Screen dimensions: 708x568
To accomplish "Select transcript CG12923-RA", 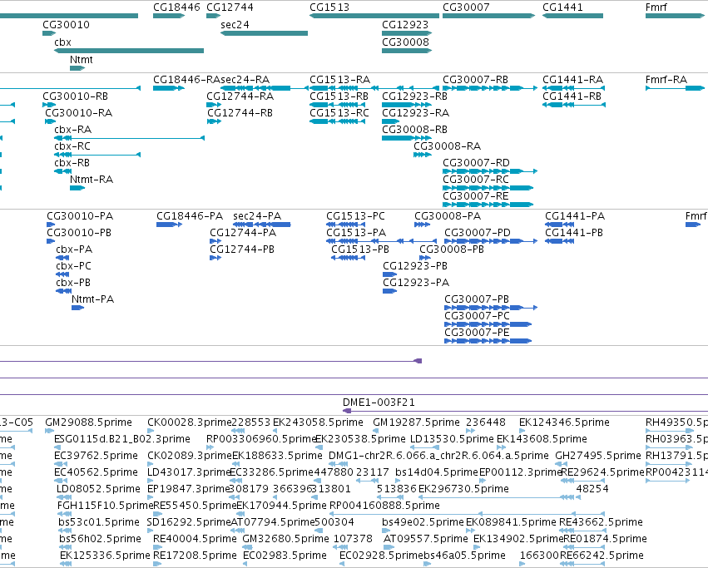I will [415, 113].
